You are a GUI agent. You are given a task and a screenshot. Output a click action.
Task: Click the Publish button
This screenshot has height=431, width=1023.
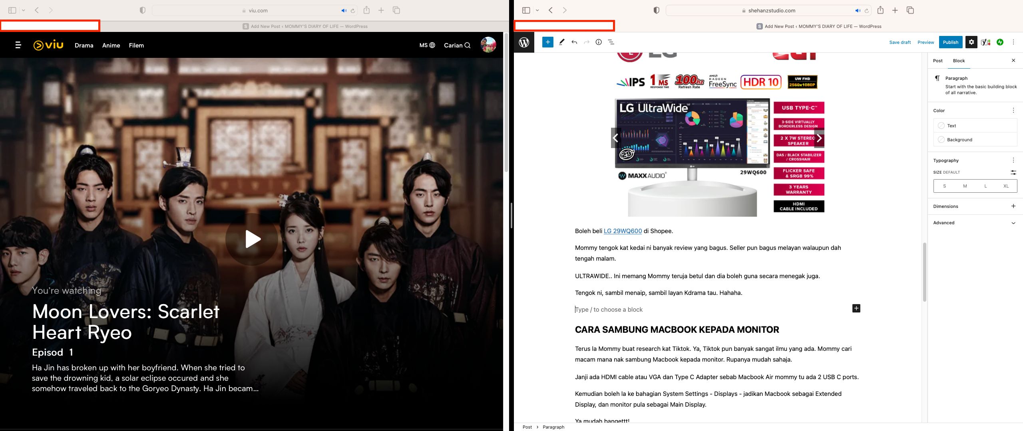click(x=951, y=42)
